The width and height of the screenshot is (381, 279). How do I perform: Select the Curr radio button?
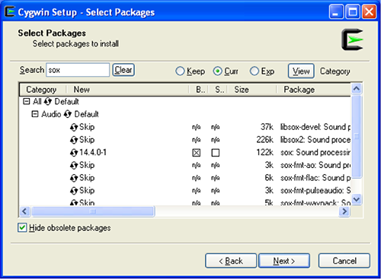pyautogui.click(x=218, y=71)
